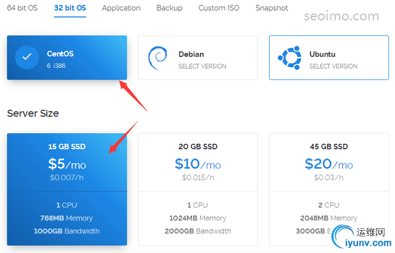The image size is (395, 253).
Task: Go to the Backup tab
Action: pos(169,8)
